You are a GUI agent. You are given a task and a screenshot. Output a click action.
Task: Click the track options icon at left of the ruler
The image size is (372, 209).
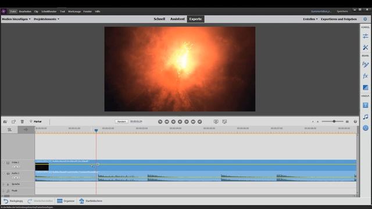coord(9,129)
